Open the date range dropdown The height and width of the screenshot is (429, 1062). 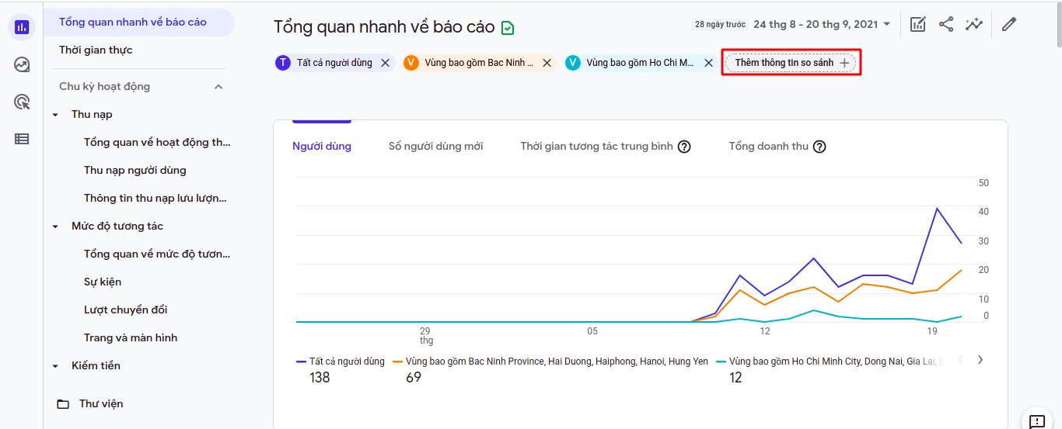click(x=823, y=24)
